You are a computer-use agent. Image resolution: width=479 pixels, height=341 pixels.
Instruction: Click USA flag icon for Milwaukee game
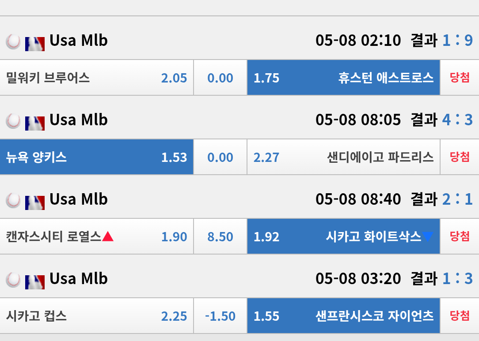[x=35, y=42]
